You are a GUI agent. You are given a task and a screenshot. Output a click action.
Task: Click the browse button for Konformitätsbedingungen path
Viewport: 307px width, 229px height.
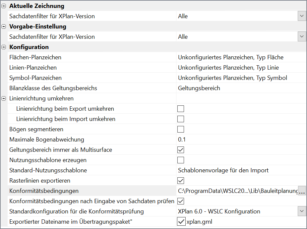tap(302, 191)
